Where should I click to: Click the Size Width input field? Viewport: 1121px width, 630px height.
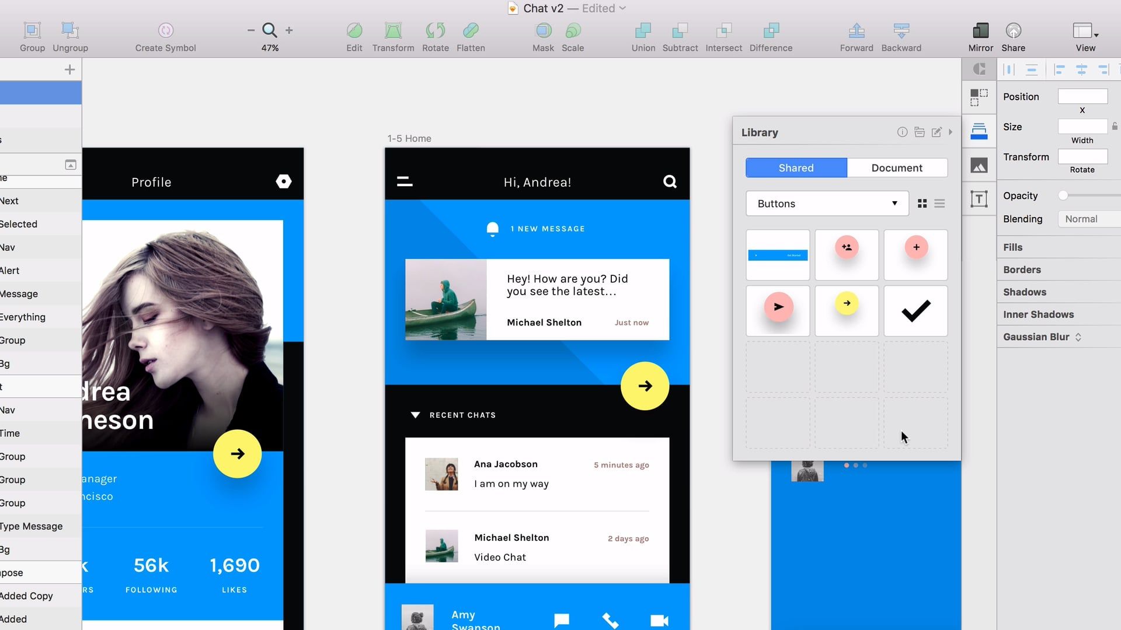click(1082, 127)
